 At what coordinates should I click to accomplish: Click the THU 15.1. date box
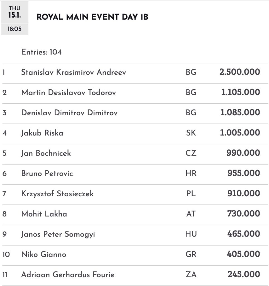tap(14, 12)
